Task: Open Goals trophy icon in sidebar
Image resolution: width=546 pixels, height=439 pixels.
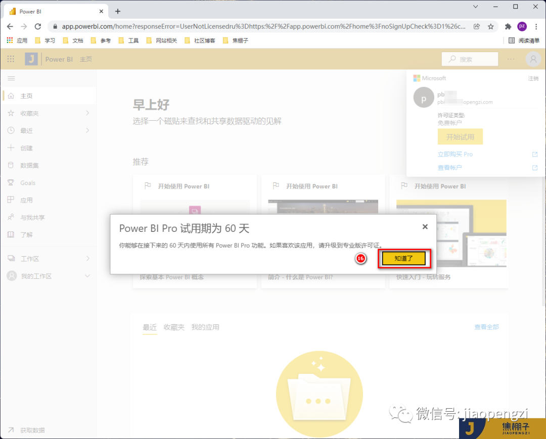Action: click(x=11, y=183)
